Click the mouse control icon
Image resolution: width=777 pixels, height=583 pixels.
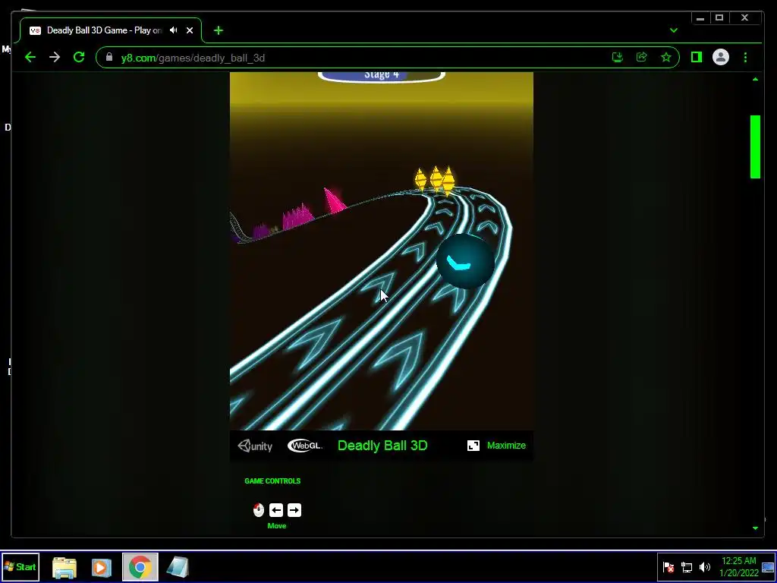coord(259,510)
